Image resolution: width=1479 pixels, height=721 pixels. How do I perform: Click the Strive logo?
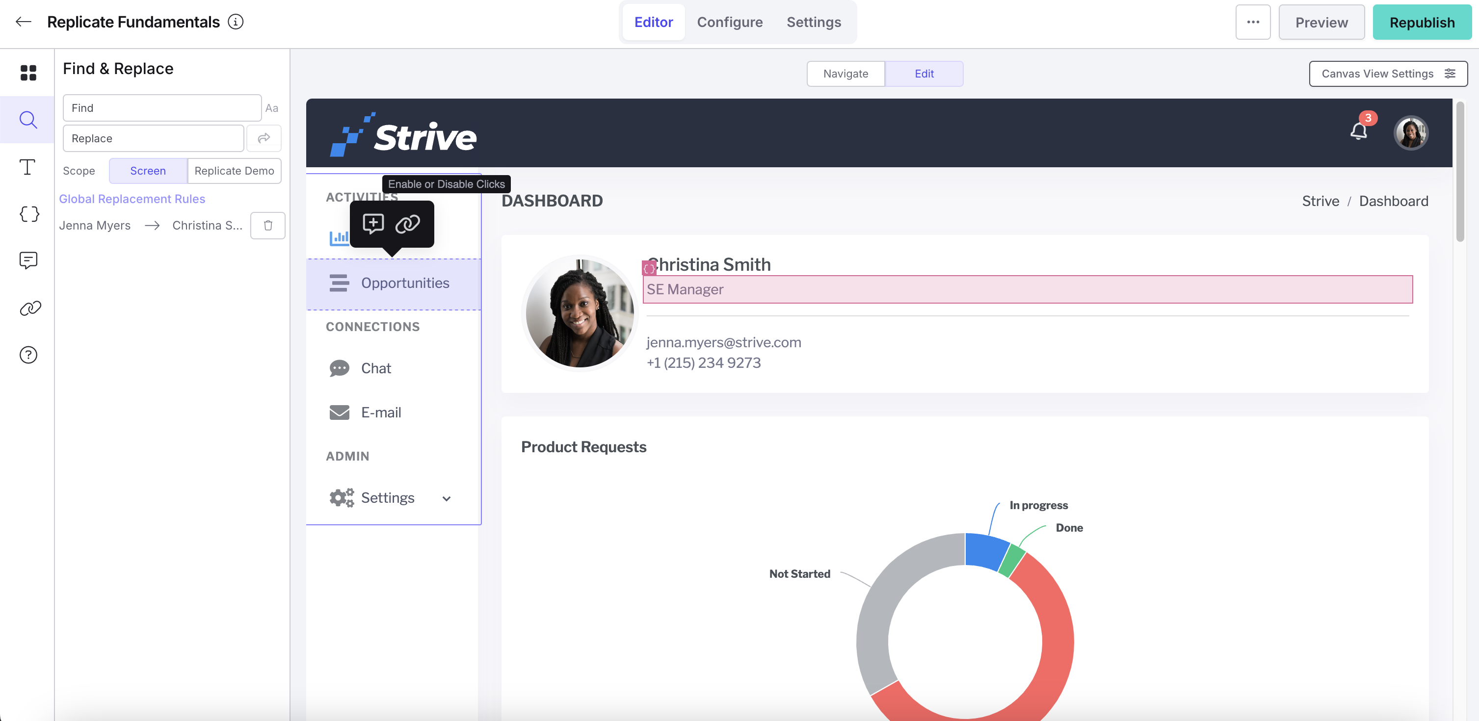pyautogui.click(x=403, y=135)
